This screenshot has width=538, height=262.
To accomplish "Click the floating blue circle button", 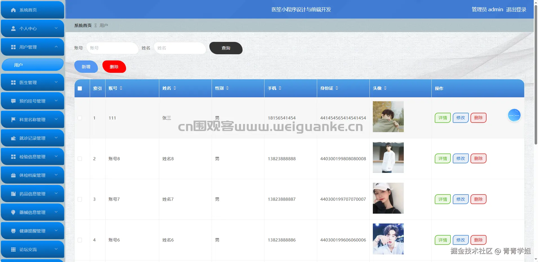I will tap(514, 115).
